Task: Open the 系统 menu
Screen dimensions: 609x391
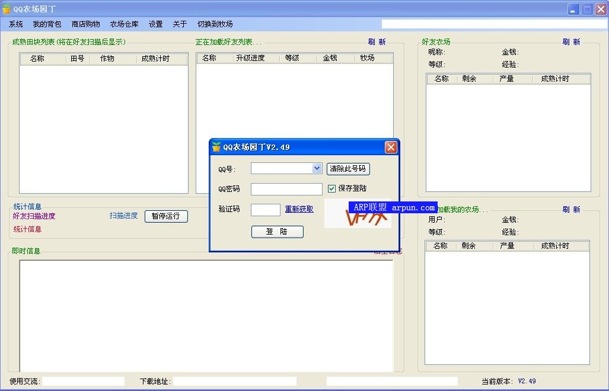Action: pyautogui.click(x=16, y=24)
